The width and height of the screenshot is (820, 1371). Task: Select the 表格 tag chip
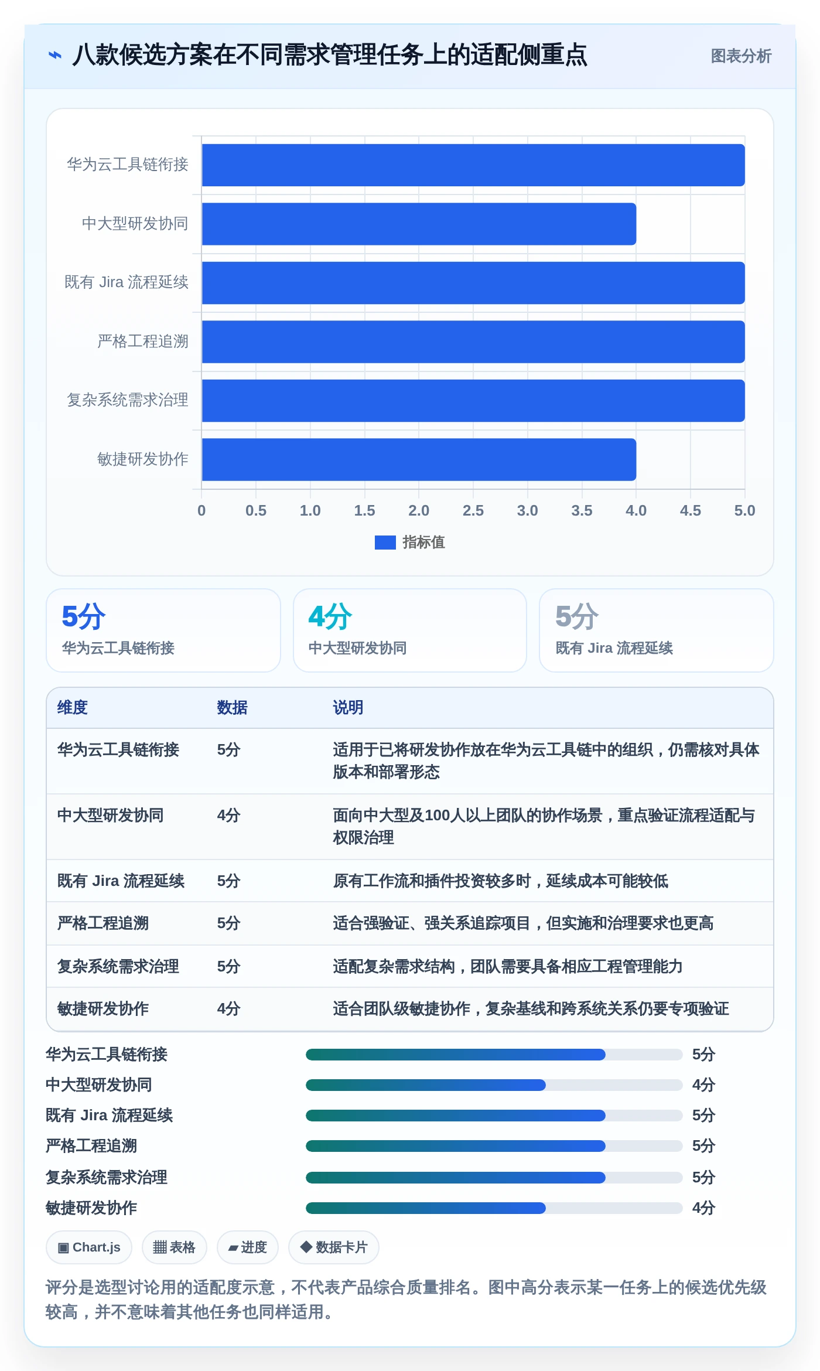pyautogui.click(x=175, y=1247)
